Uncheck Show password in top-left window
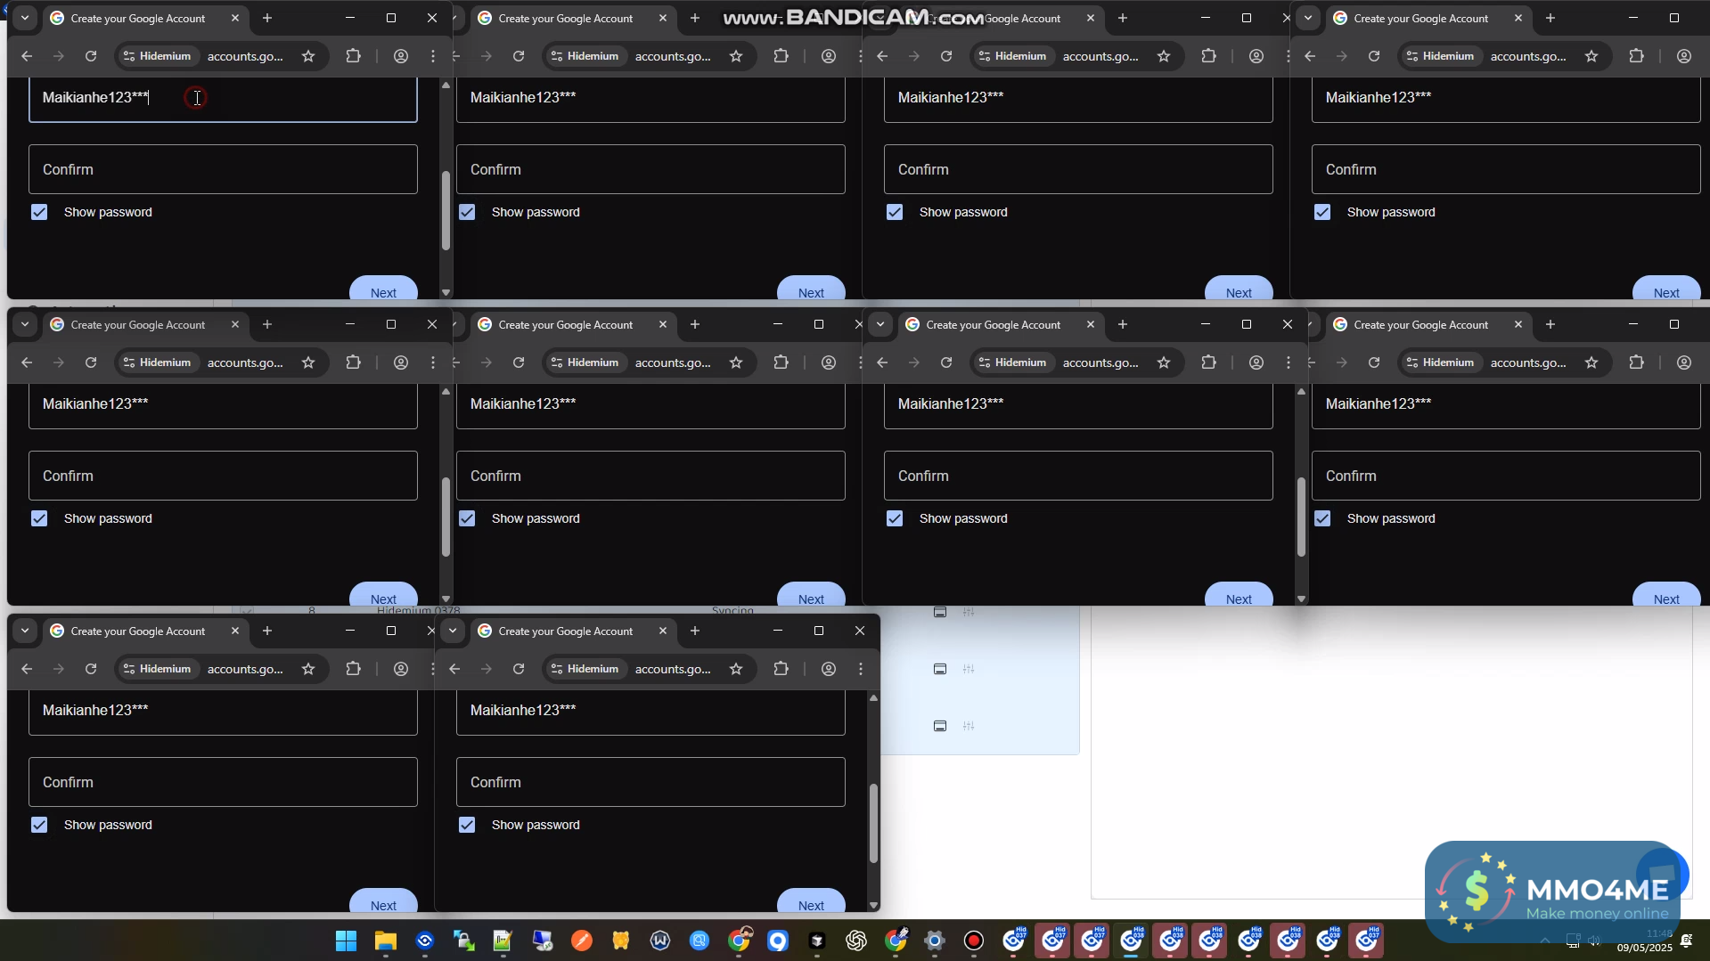The image size is (1710, 961). 39,212
